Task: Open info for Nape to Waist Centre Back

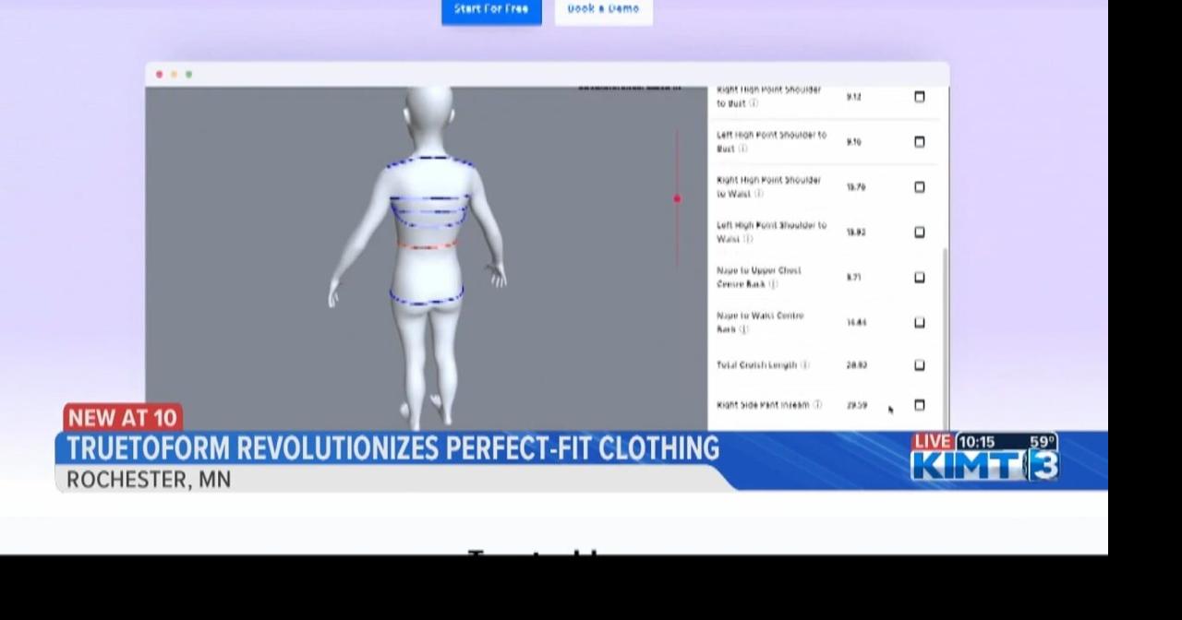Action: coord(745,329)
